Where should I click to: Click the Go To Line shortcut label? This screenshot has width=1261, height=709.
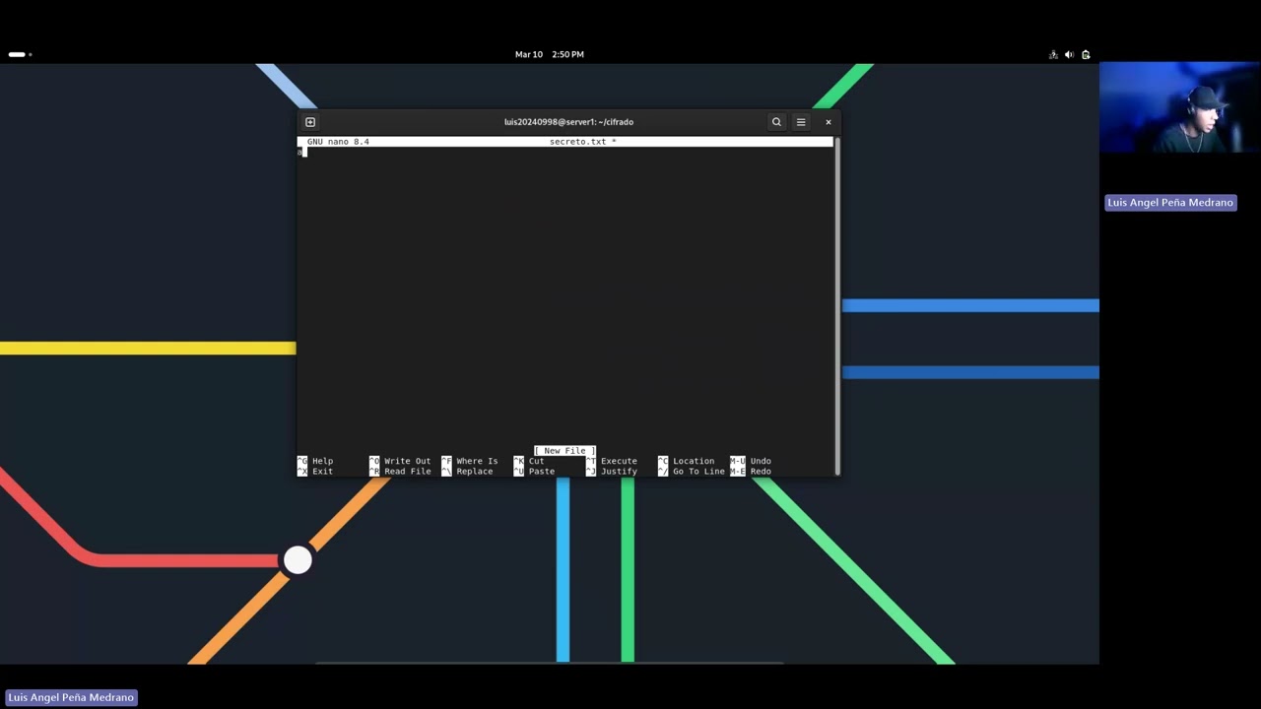698,472
